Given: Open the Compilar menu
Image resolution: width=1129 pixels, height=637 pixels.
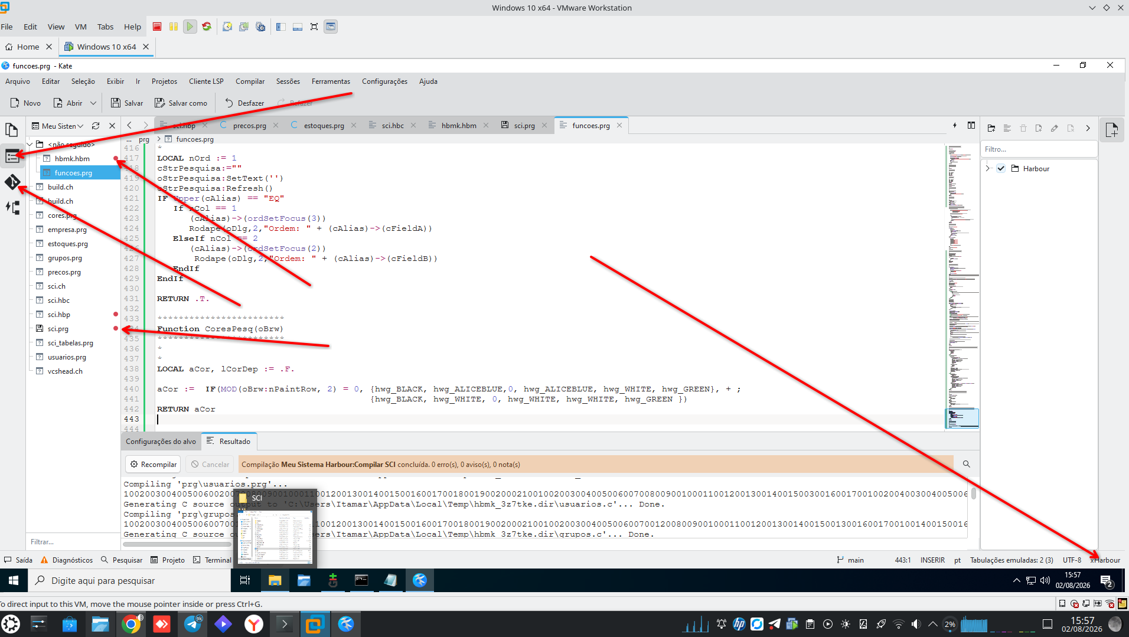Looking at the screenshot, I should 250,81.
